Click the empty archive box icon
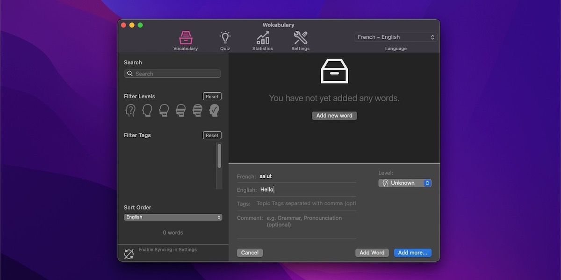Image resolution: width=561 pixels, height=280 pixels. 334,71
